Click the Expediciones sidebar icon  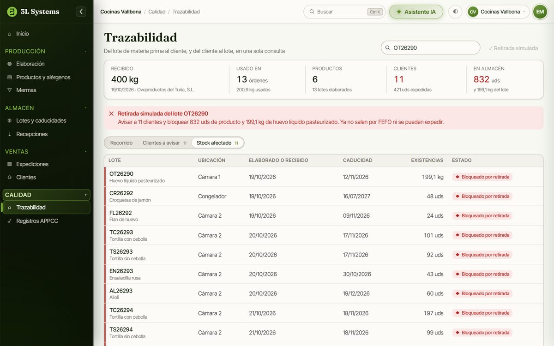click(10, 164)
